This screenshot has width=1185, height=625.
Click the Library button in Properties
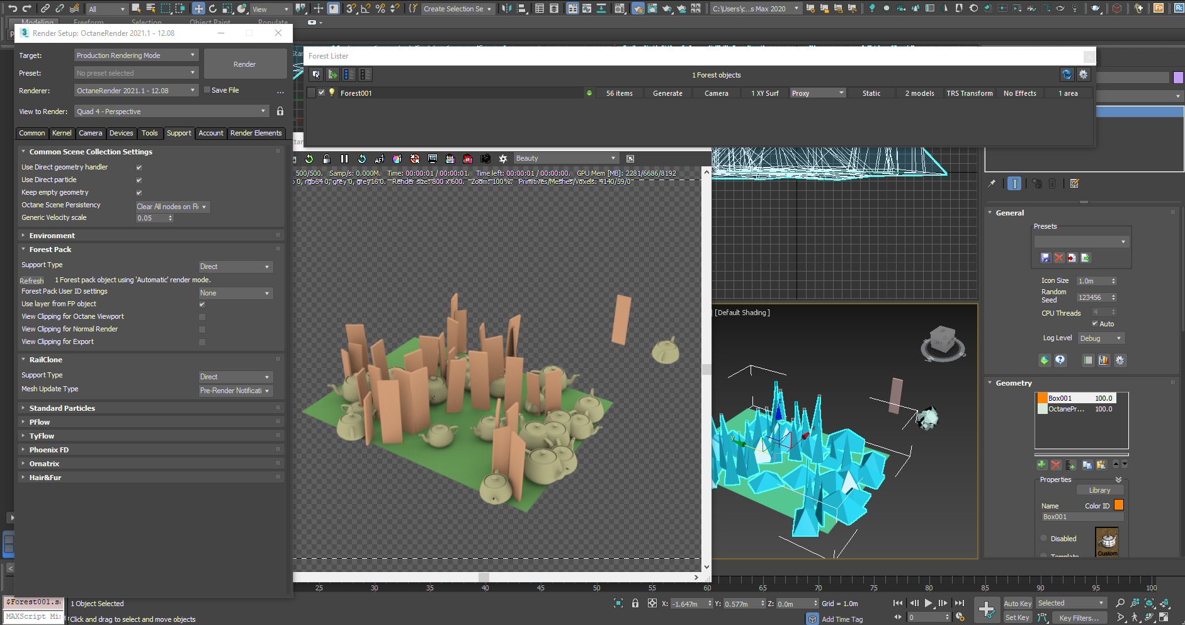tap(1099, 490)
